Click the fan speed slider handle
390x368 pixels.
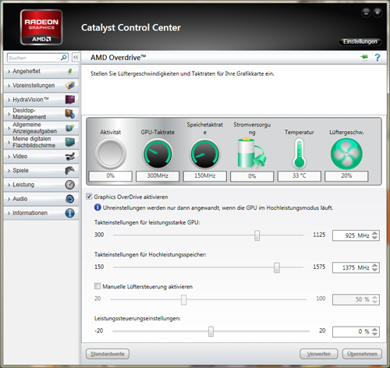pyautogui.click(x=183, y=299)
